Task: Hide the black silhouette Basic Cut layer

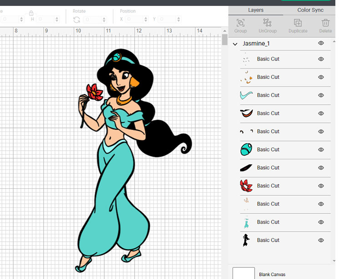Action: pyautogui.click(x=321, y=240)
